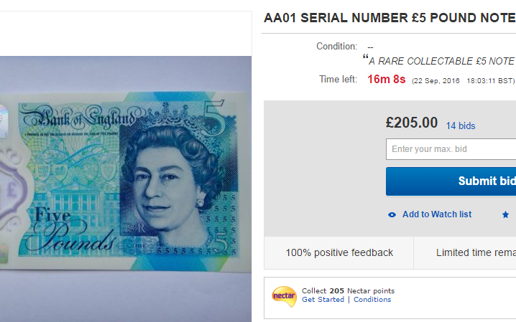
Task: Click the red 16m 8s countdown
Action: [x=387, y=79]
